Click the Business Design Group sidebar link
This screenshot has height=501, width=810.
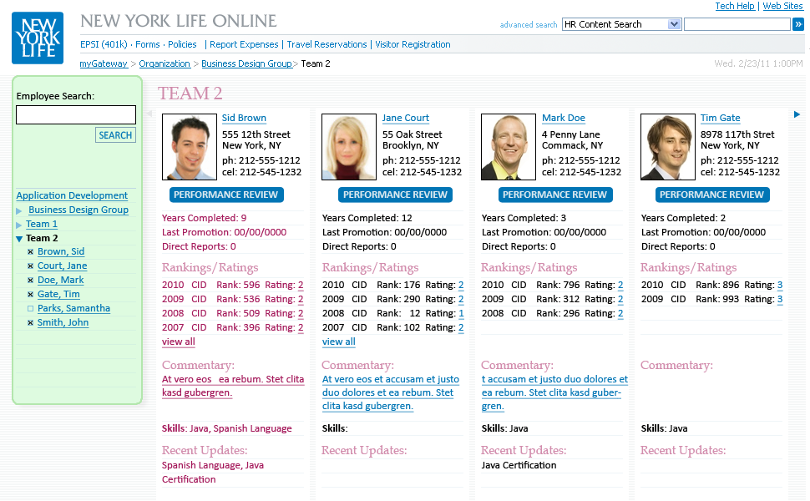tap(78, 210)
